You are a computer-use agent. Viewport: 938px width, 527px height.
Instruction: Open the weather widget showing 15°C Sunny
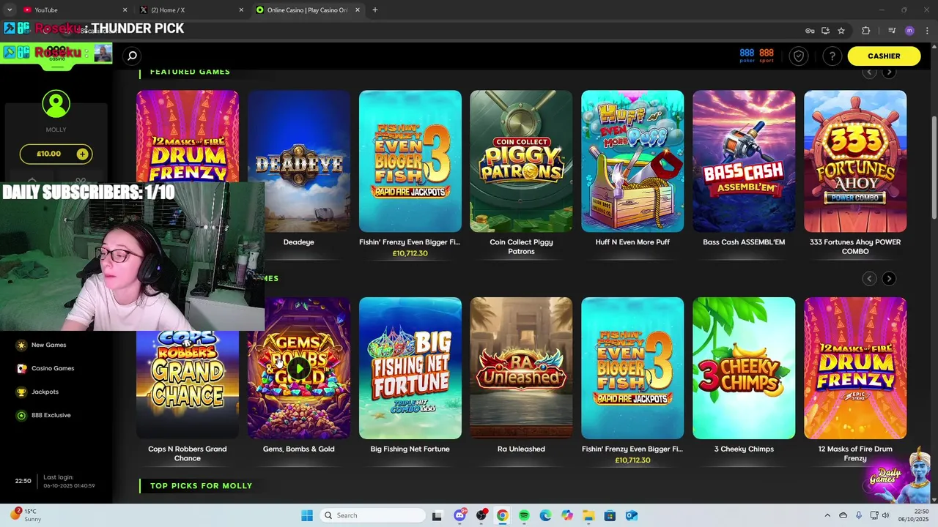[x=26, y=515]
